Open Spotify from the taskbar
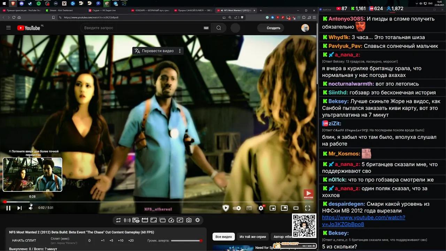The width and height of the screenshot is (446, 251). point(39,3)
